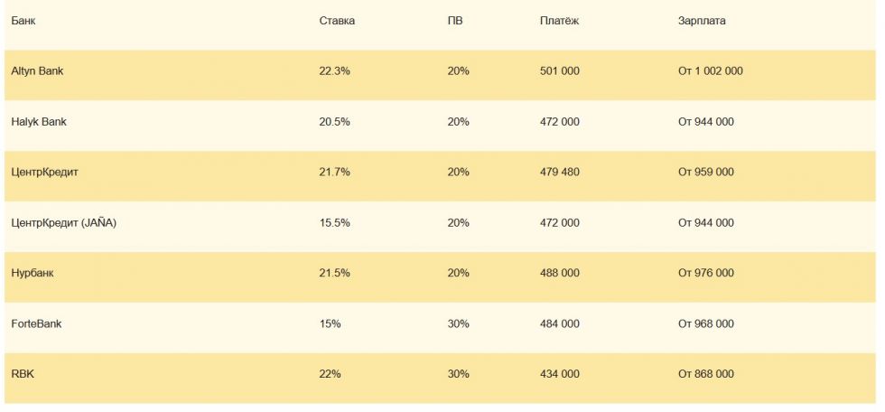Image resolution: width=885 pixels, height=412 pixels.
Task: Click the Банк column header
Action: (25, 21)
